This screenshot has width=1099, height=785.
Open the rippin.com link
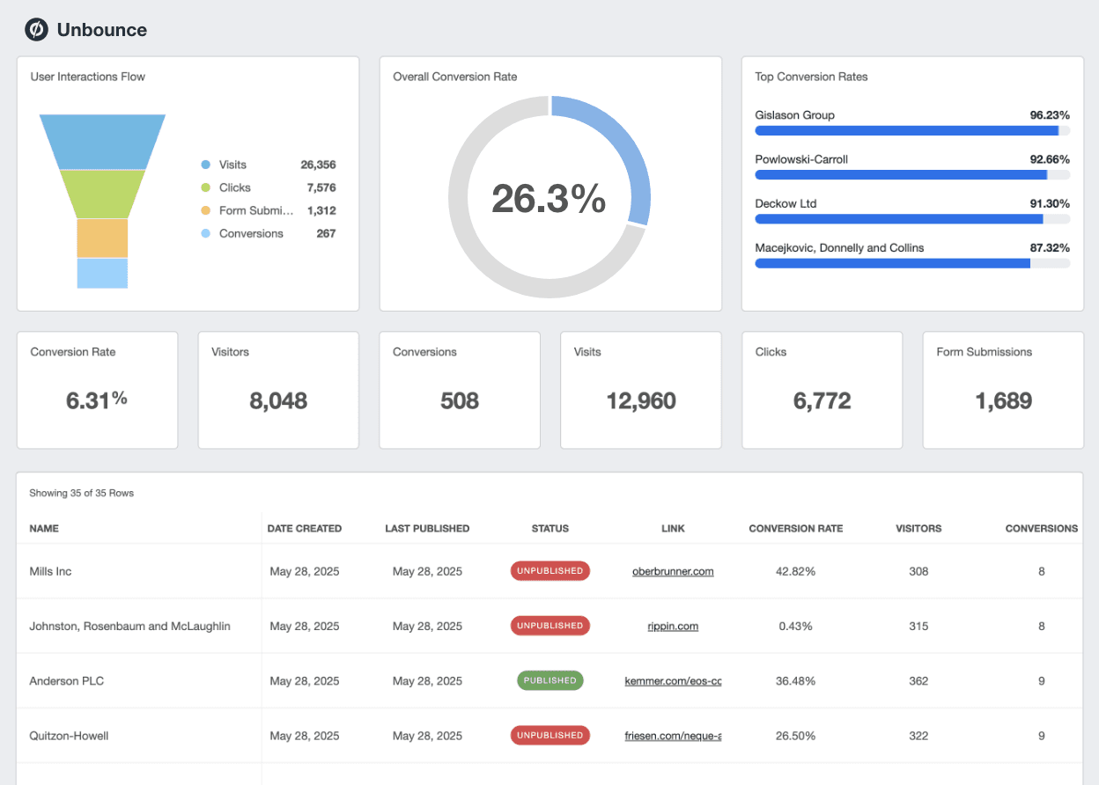tap(673, 626)
